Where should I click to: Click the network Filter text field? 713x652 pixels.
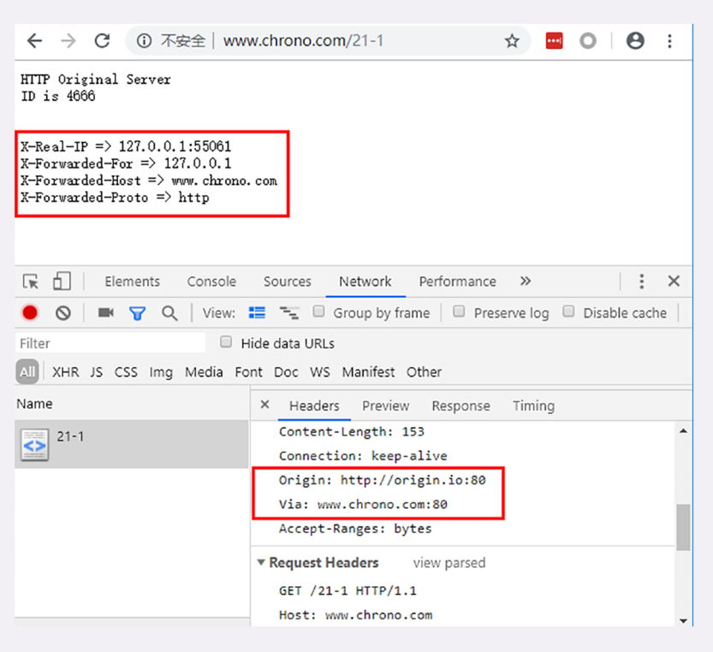coord(110,343)
